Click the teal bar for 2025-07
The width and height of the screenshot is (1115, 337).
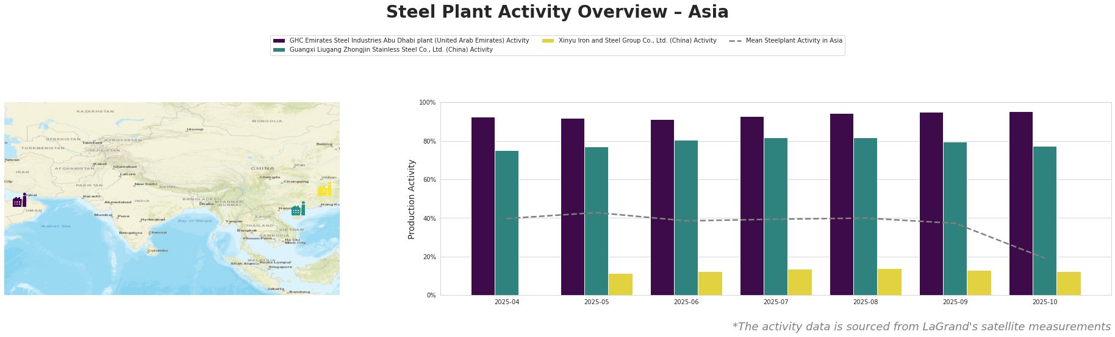[776, 217]
